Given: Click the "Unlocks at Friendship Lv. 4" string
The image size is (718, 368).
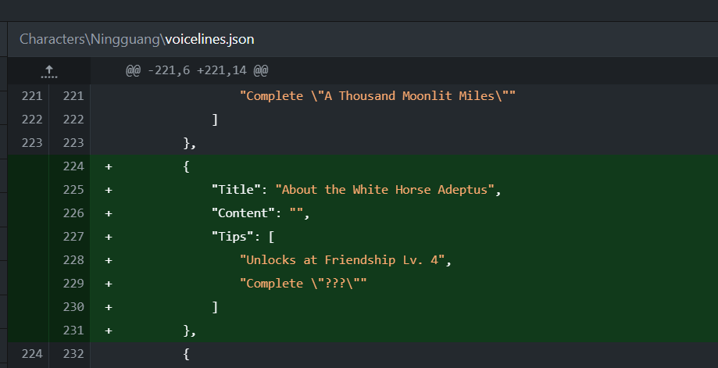Looking at the screenshot, I should tap(342, 260).
